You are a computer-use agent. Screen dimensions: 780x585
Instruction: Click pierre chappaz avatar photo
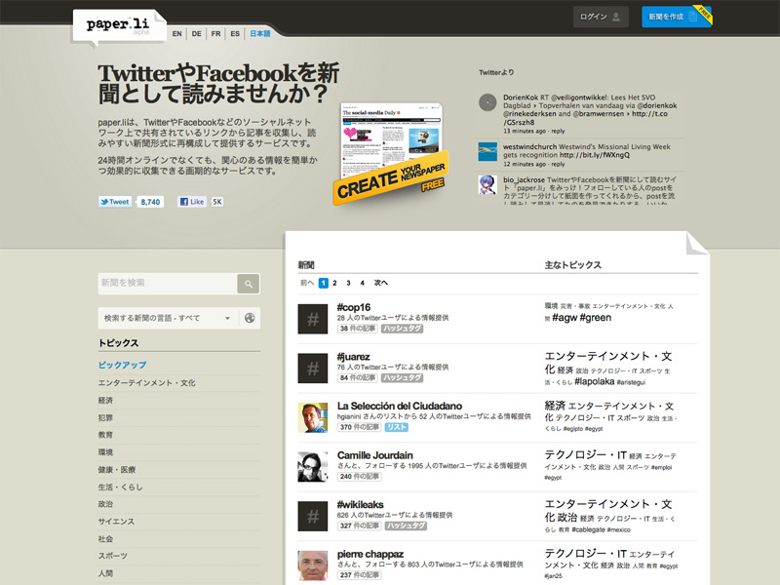click(x=312, y=565)
